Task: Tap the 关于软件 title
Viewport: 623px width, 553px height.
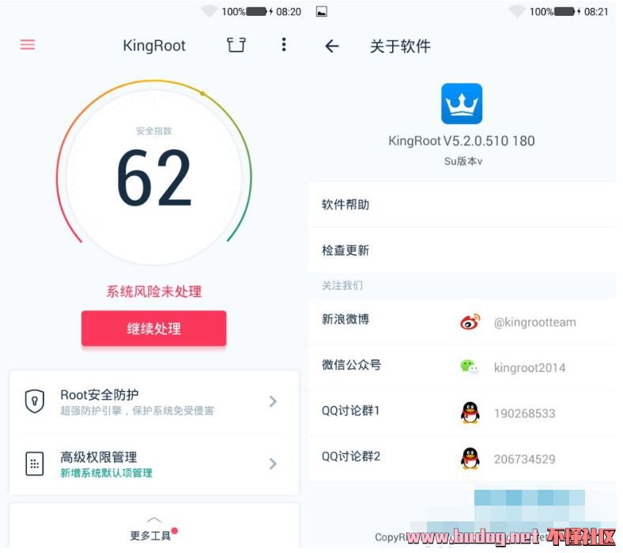Action: (x=400, y=46)
